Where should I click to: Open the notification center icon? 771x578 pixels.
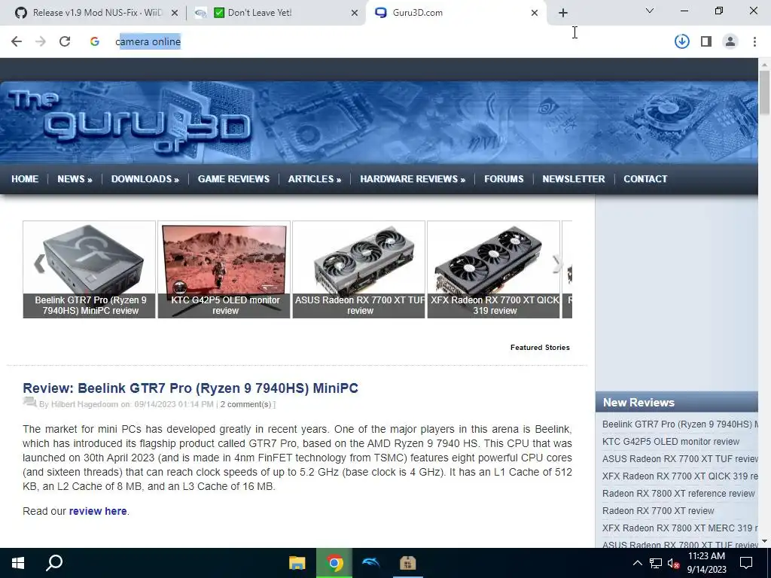click(x=746, y=563)
